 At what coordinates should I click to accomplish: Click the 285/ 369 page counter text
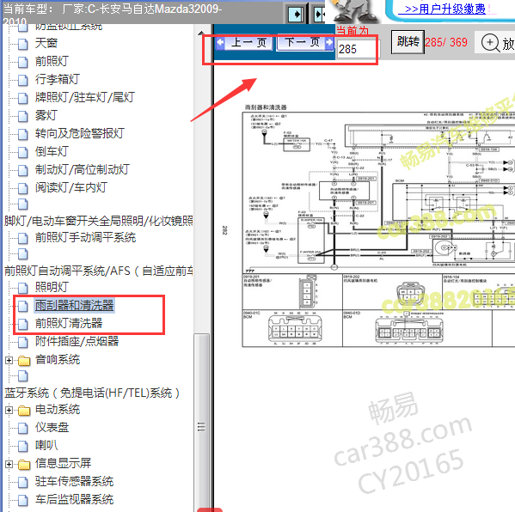[x=445, y=42]
